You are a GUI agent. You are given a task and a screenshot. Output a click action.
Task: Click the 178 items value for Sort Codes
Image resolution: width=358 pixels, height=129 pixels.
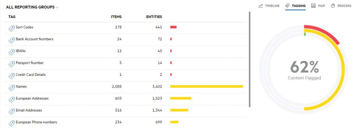(118, 27)
